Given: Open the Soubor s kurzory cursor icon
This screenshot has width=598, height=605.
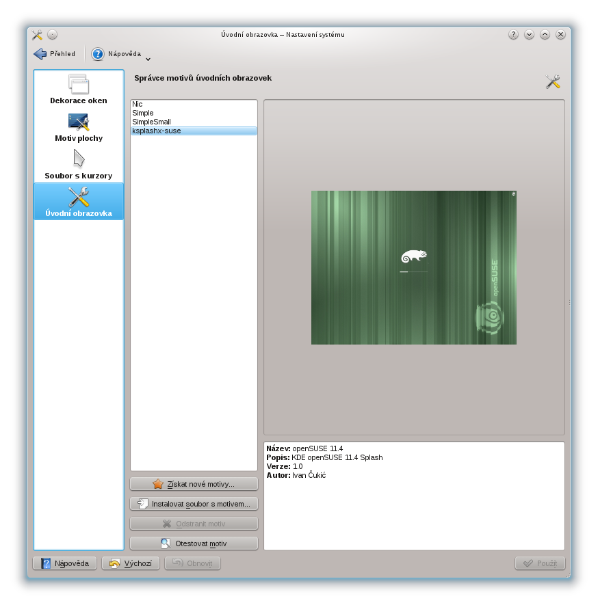Looking at the screenshot, I should click(79, 159).
